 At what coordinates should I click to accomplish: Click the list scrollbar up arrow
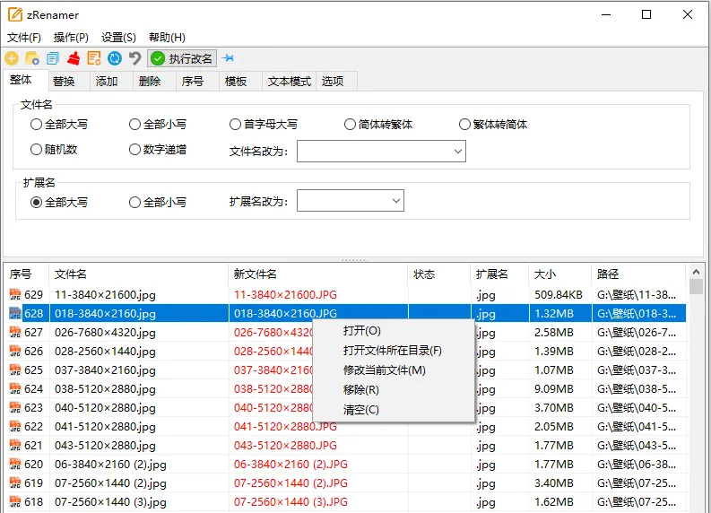(696, 272)
